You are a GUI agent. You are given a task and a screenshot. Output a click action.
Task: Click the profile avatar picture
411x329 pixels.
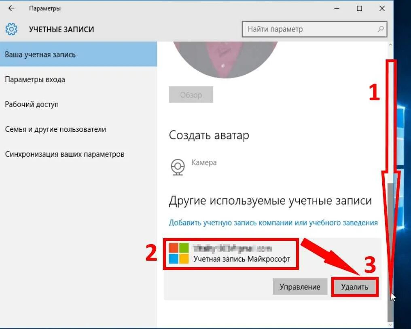click(225, 60)
